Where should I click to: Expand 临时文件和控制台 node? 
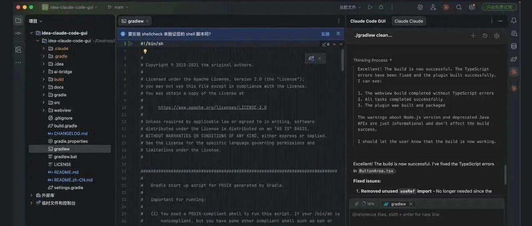click(31, 203)
